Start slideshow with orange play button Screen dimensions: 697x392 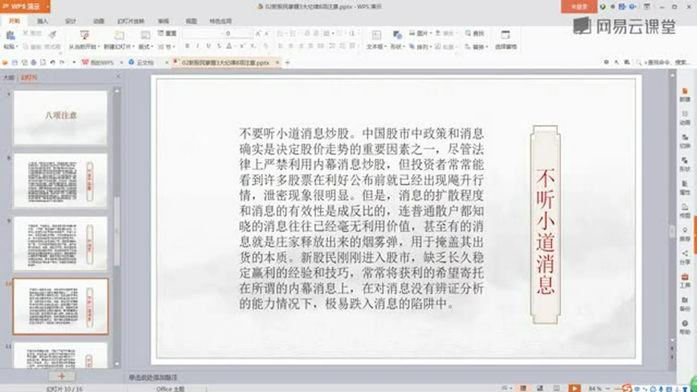coord(574,388)
